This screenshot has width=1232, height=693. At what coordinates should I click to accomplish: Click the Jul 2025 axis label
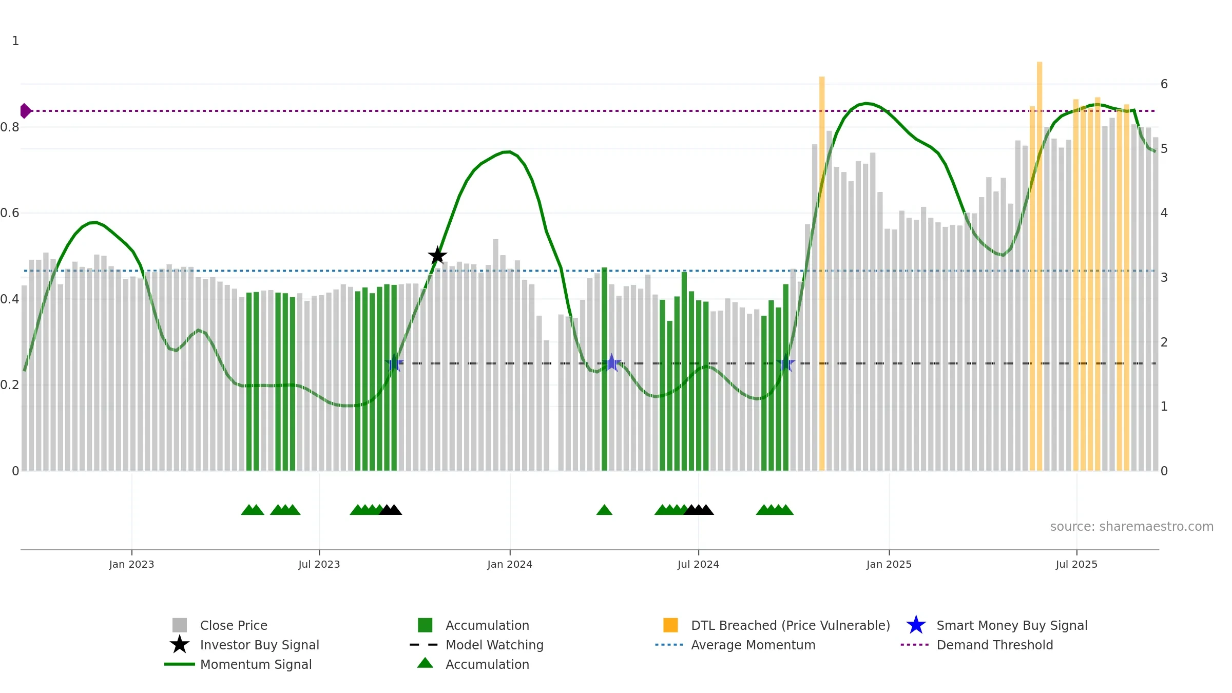(x=1076, y=565)
